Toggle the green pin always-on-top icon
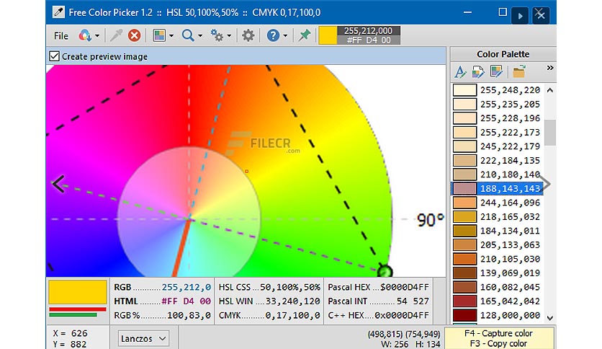 click(305, 35)
